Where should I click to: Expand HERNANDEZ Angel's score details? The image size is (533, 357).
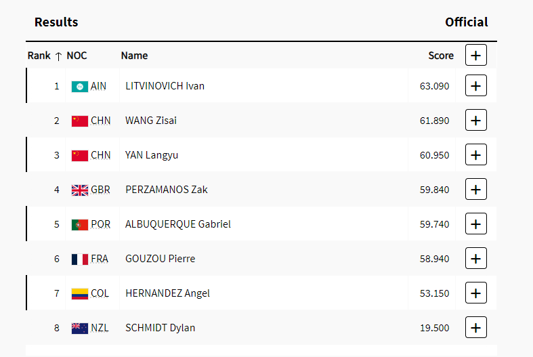pyautogui.click(x=476, y=293)
